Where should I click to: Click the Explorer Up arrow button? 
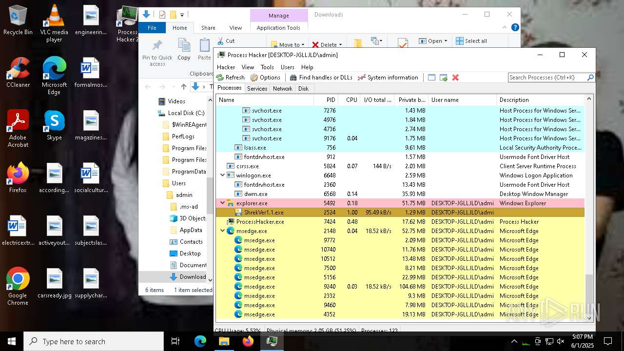coord(183,87)
